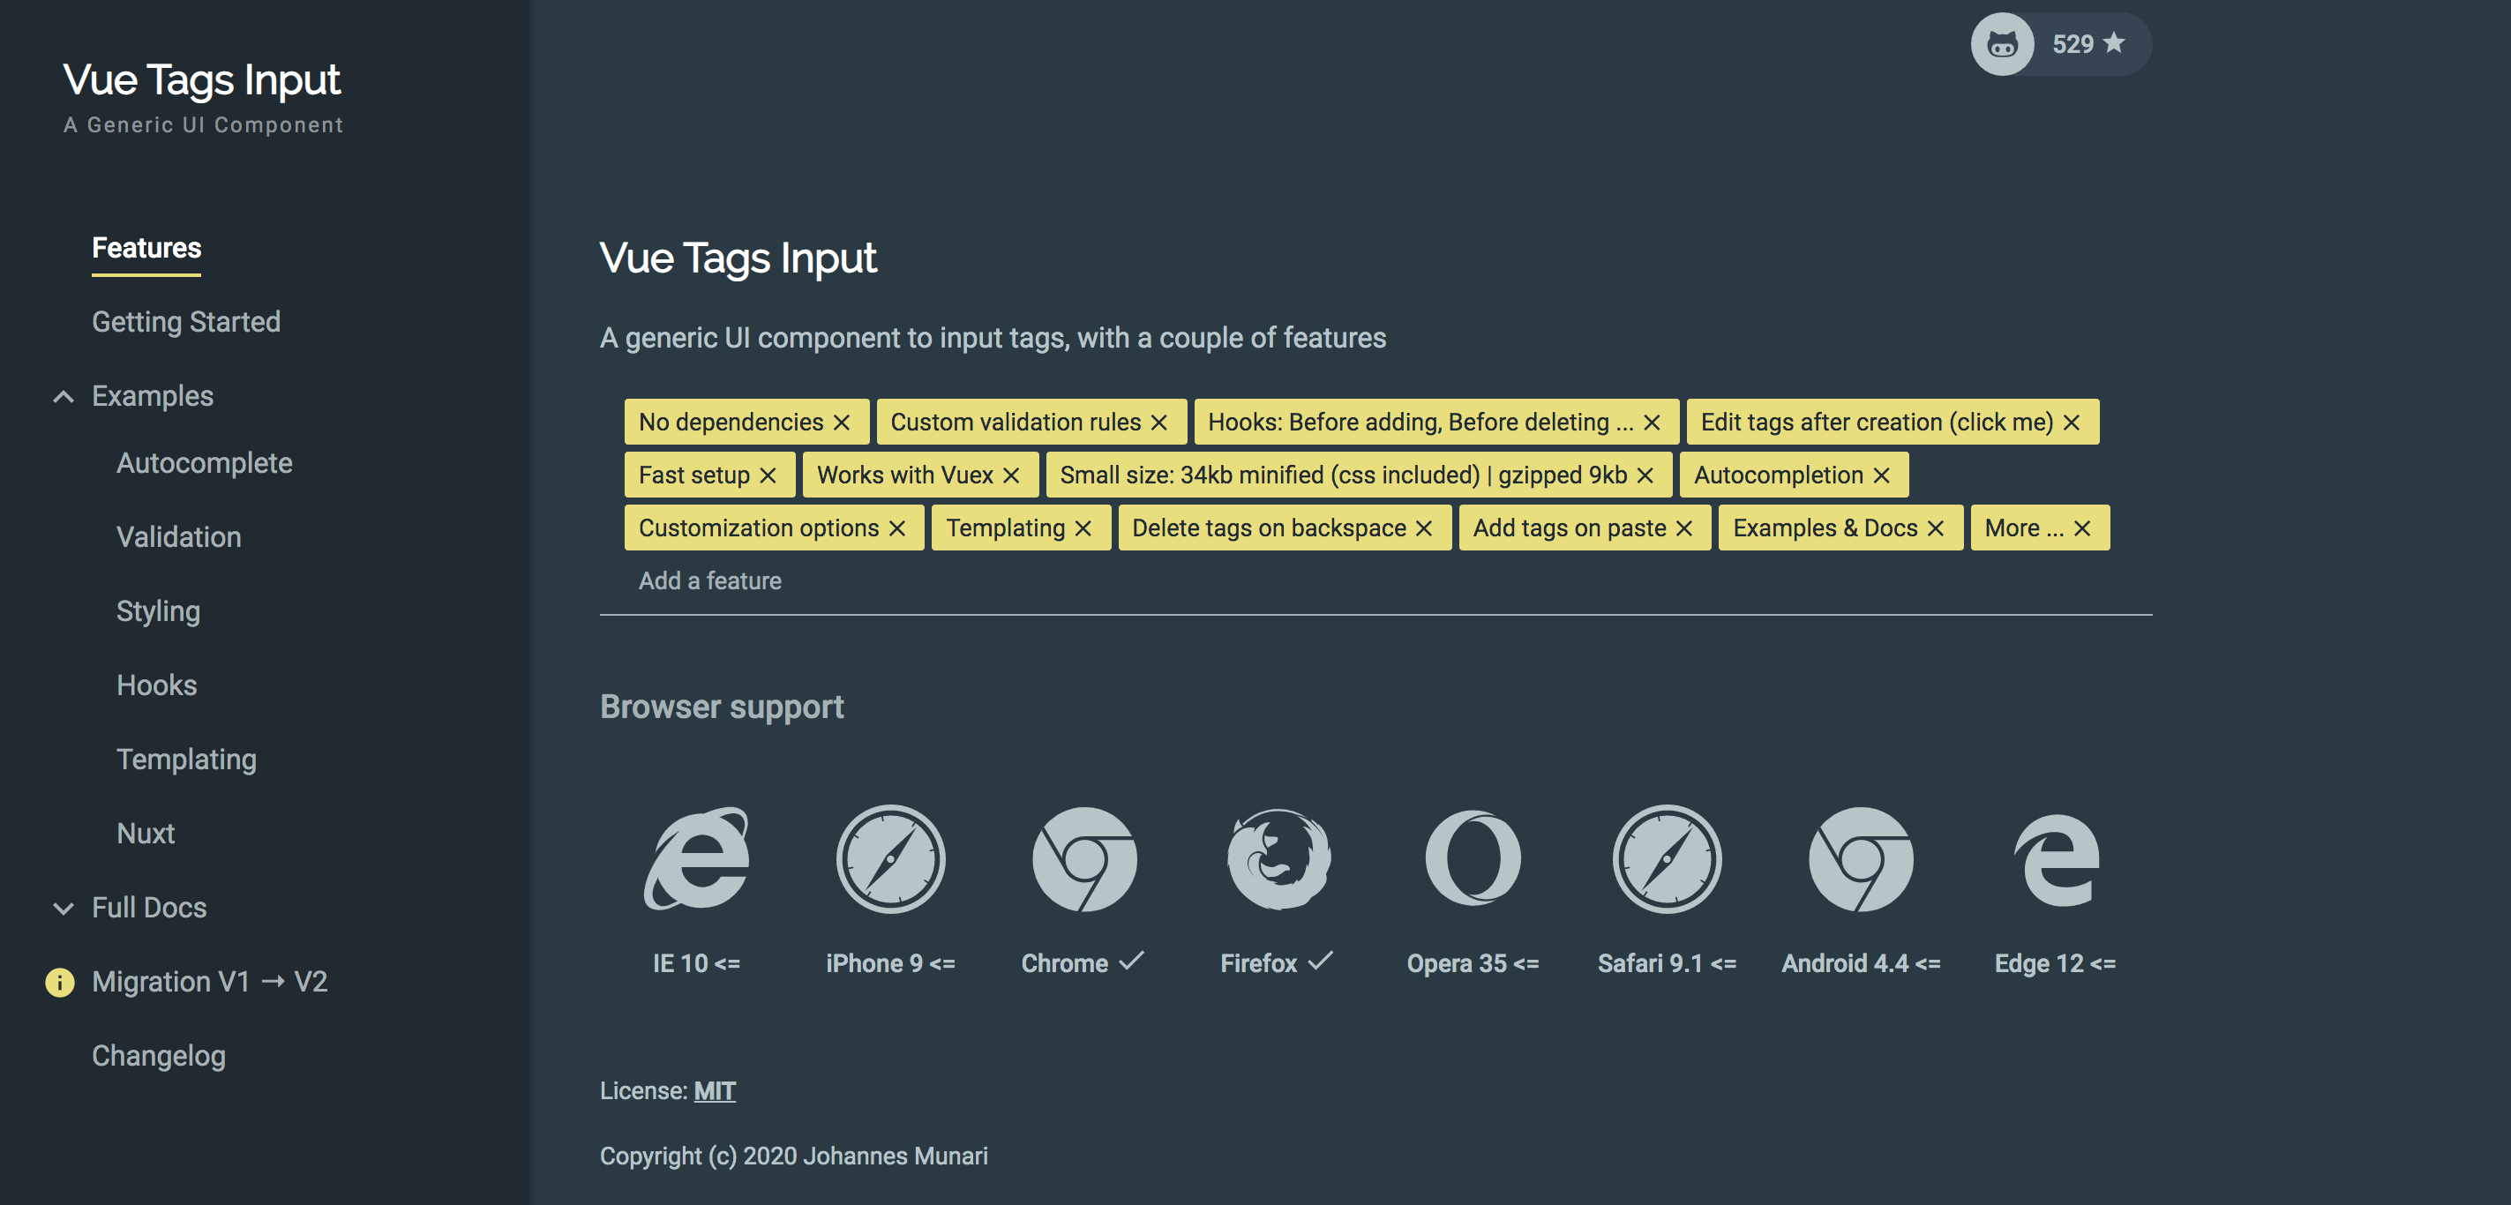
Task: Select the Internet Explorer browser icon
Action: tap(695, 859)
